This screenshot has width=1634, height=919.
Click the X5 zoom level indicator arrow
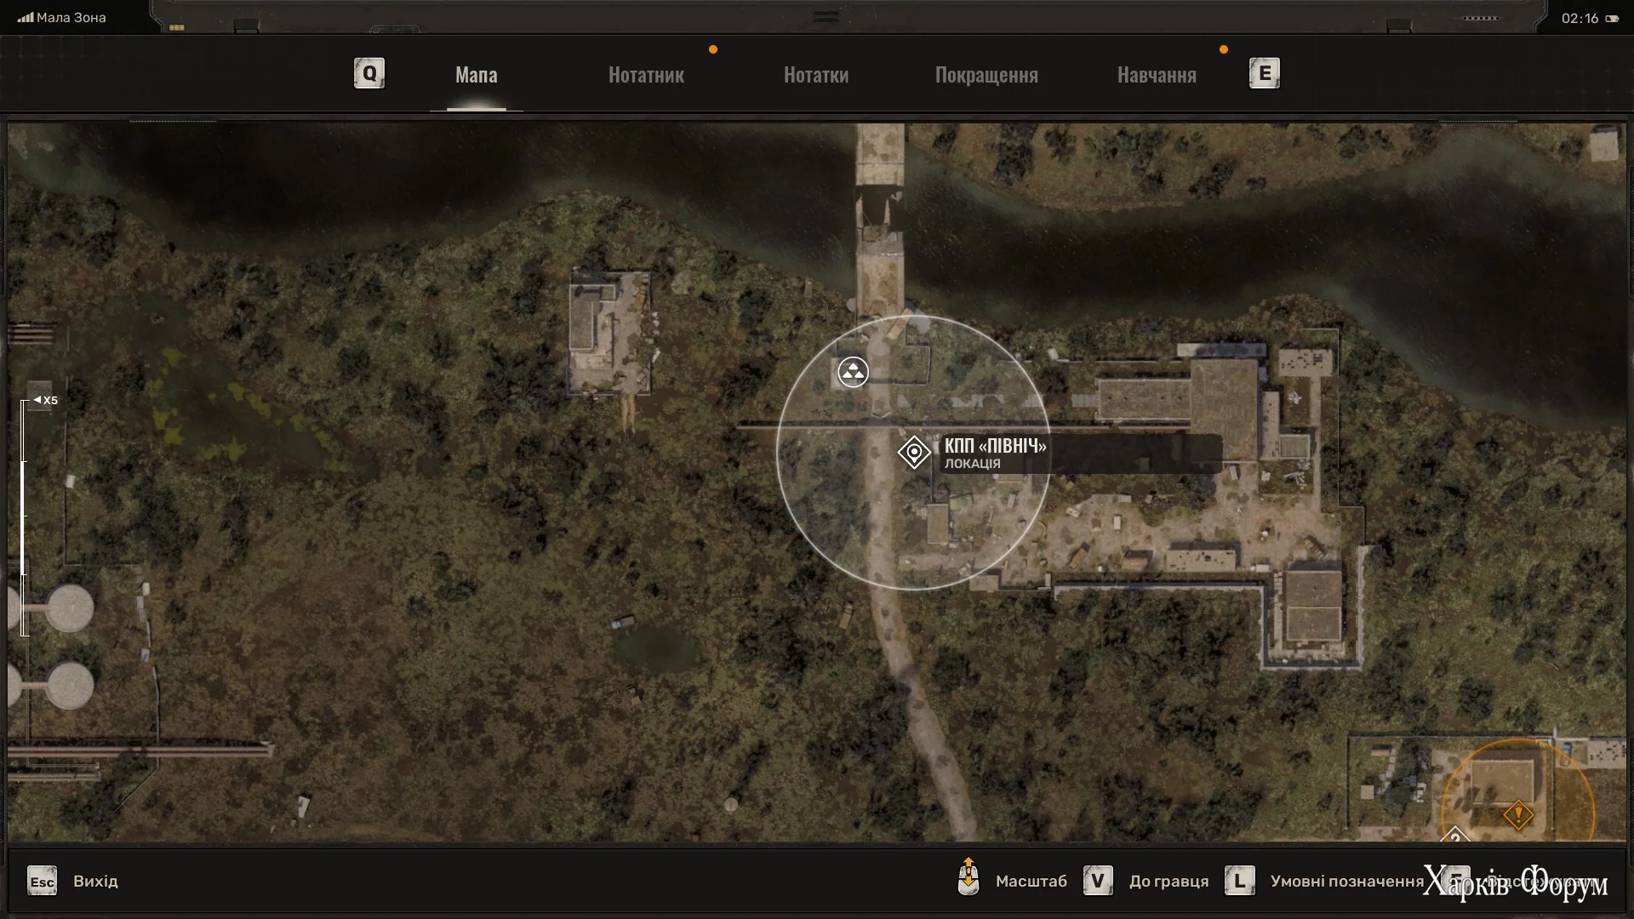click(x=37, y=400)
